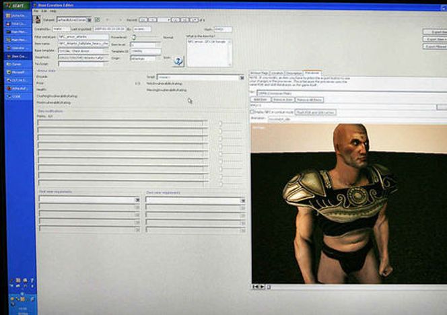Click the Visual look field
Image resolution: width=447 pixels, height=315 pixels.
tap(83, 57)
